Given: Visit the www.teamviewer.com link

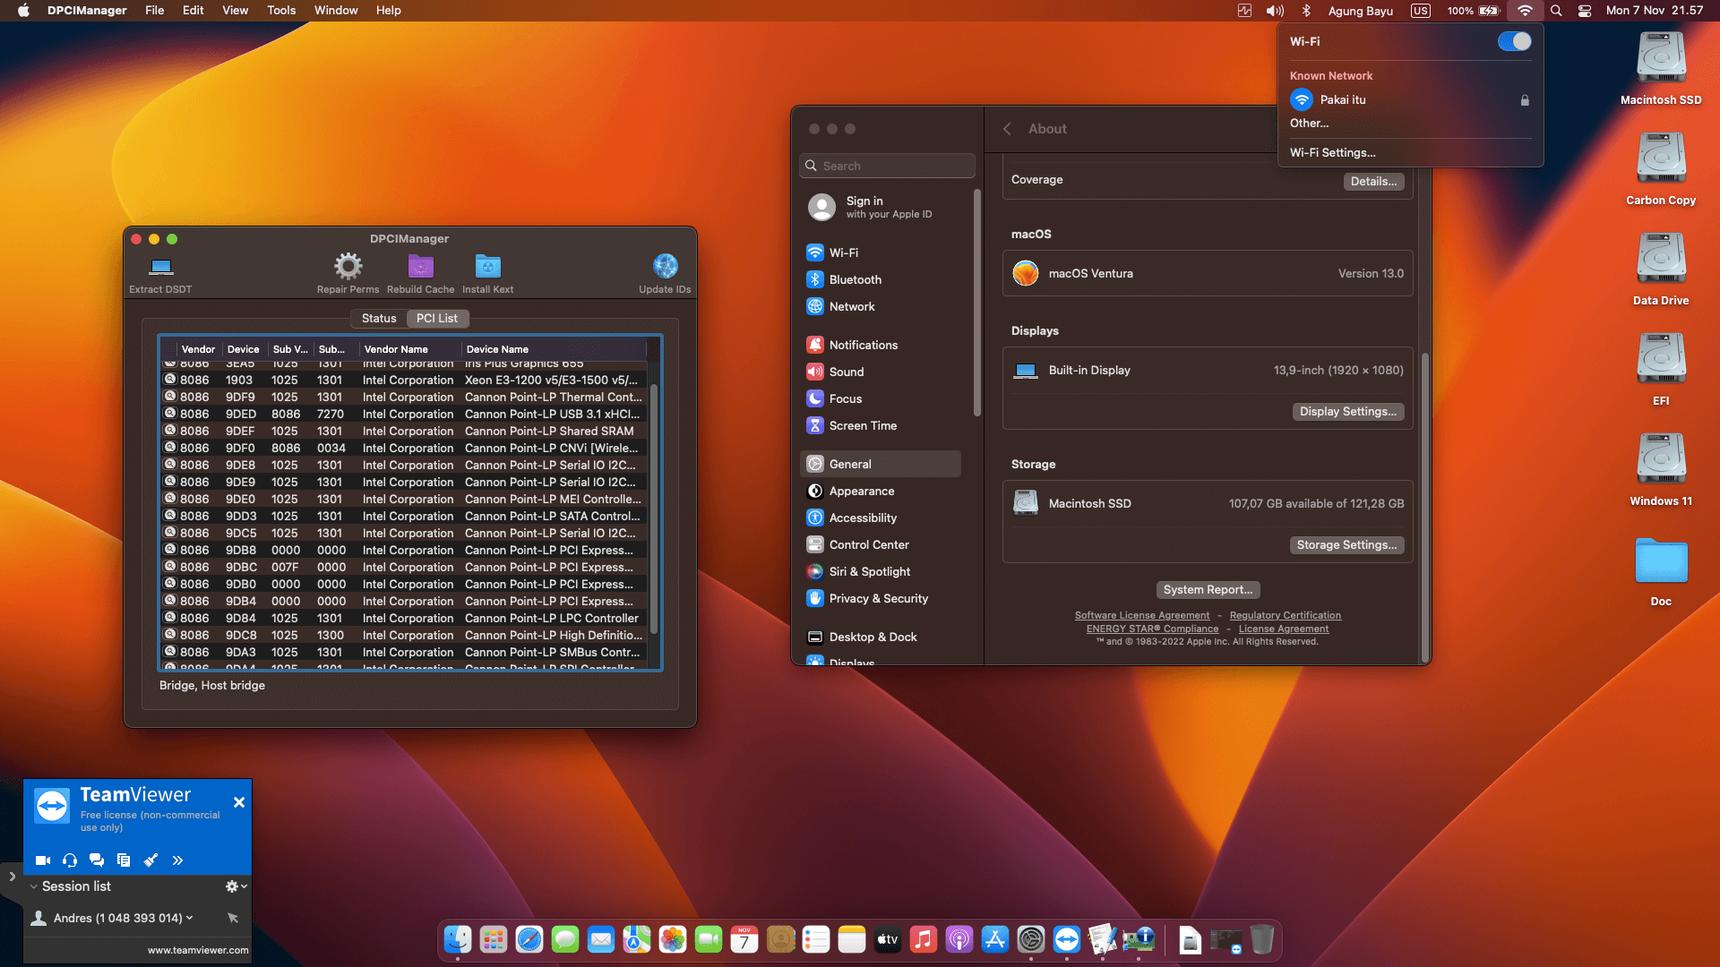Looking at the screenshot, I should [x=198, y=951].
